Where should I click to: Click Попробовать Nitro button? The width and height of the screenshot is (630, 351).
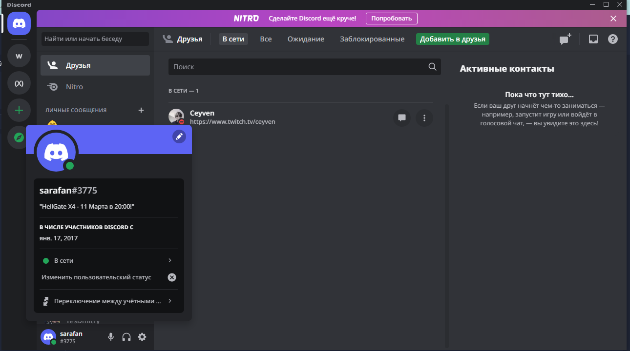[392, 19]
